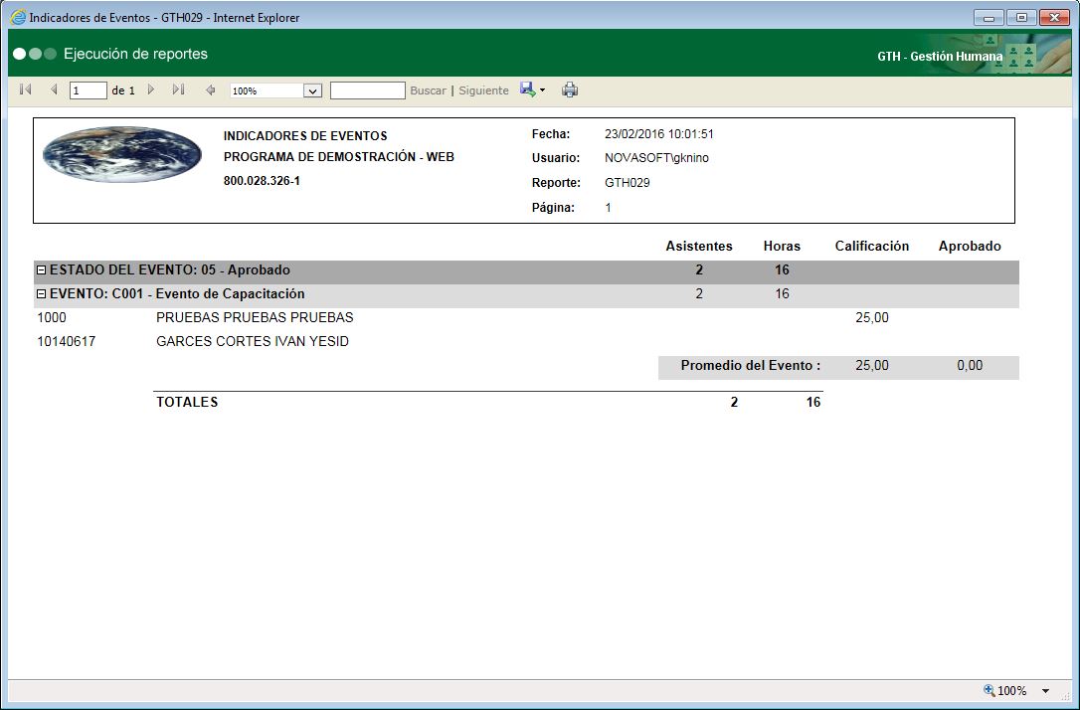Screen dimensions: 1080x710
Task: Click the page number input box
Action: tap(88, 89)
